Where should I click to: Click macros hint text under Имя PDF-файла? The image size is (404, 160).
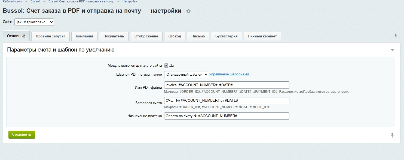256,92
